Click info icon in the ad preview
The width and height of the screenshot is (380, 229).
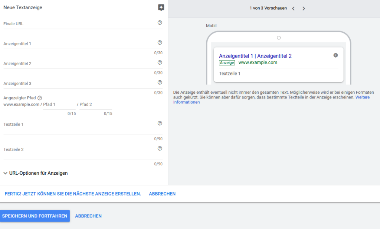(x=335, y=55)
